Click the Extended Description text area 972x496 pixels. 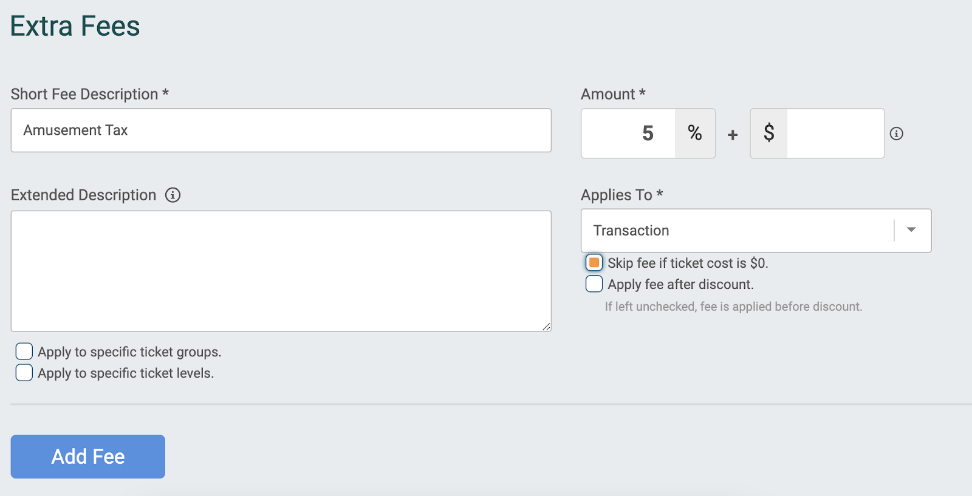click(x=281, y=271)
